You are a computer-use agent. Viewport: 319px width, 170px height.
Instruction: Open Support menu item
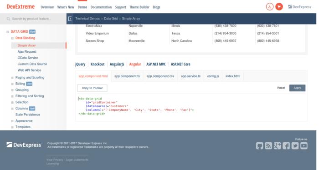click(120, 7)
